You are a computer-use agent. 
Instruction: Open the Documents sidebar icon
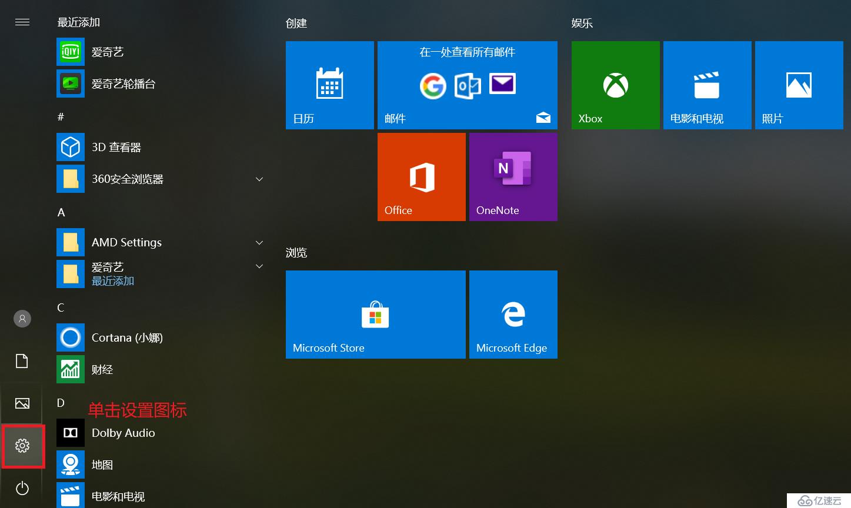pos(22,361)
